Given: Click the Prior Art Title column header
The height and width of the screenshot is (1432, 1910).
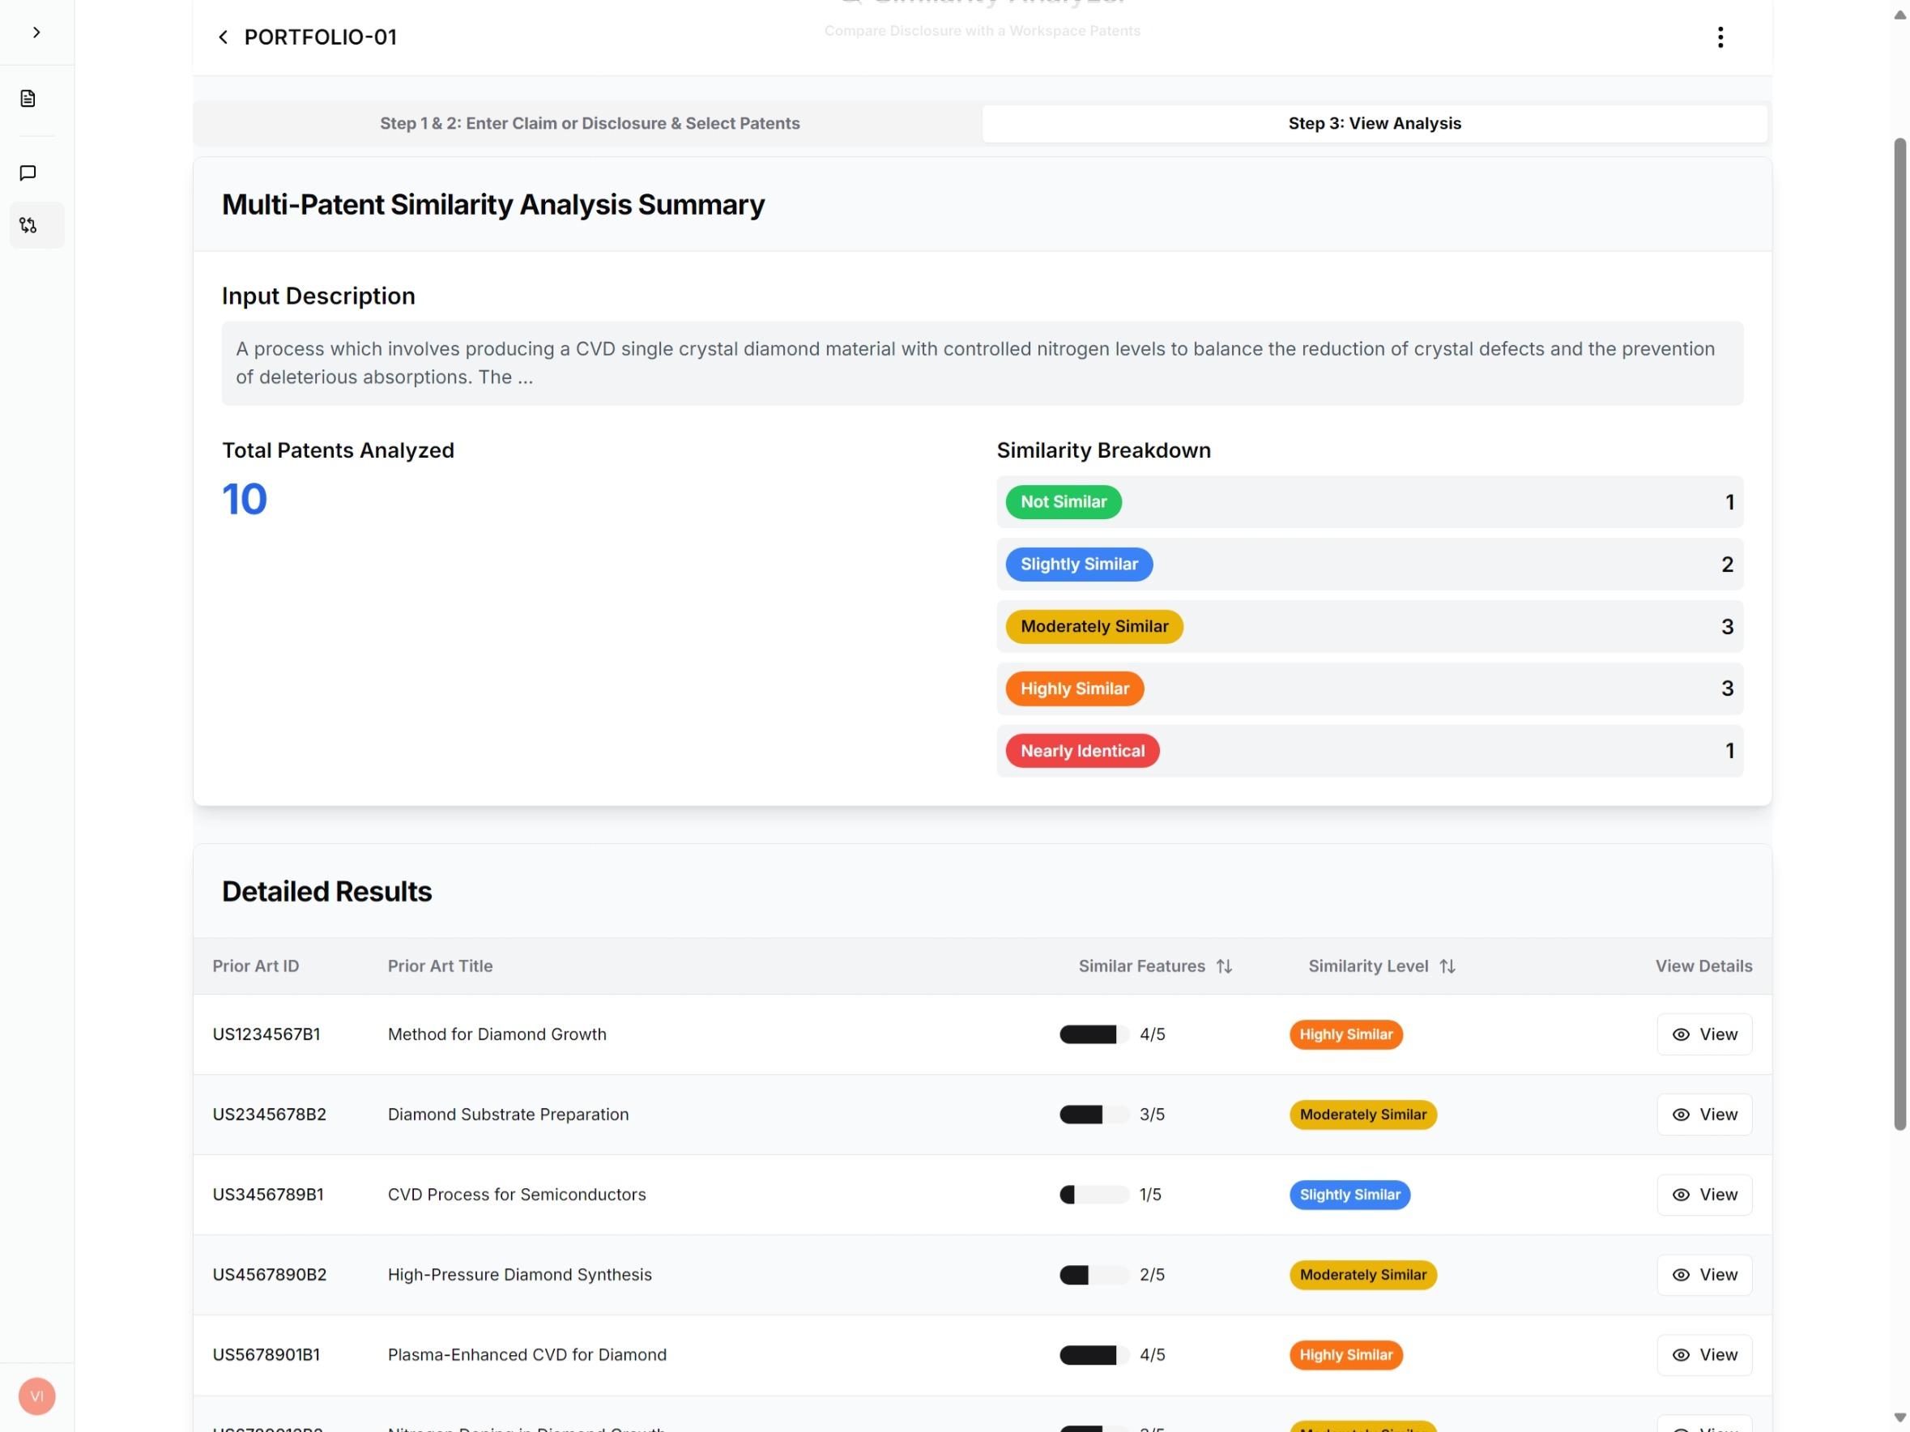Looking at the screenshot, I should [440, 966].
